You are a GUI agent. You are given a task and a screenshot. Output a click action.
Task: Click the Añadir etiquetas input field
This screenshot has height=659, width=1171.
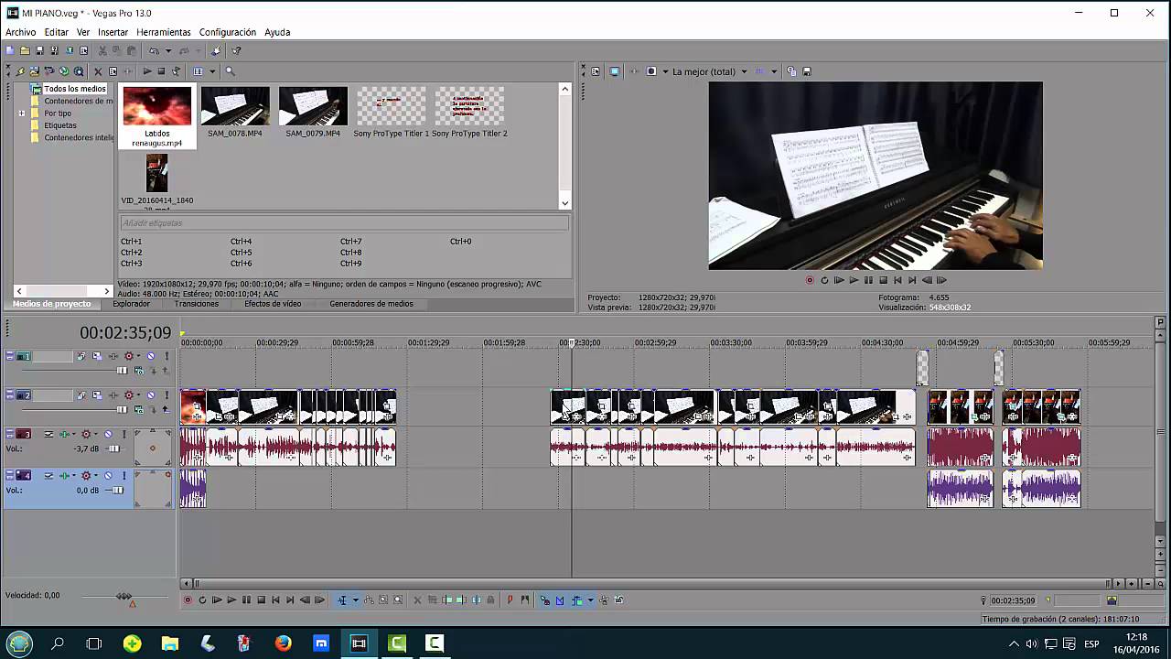pos(344,223)
